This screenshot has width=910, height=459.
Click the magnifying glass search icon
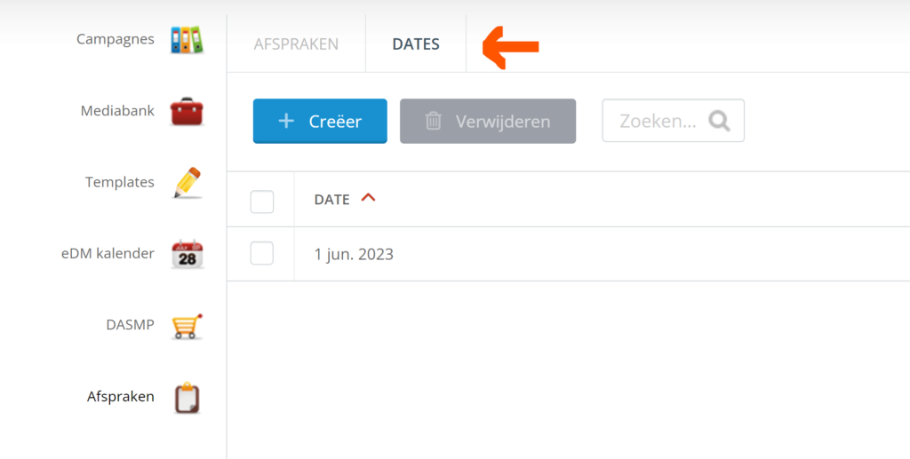coord(719,121)
